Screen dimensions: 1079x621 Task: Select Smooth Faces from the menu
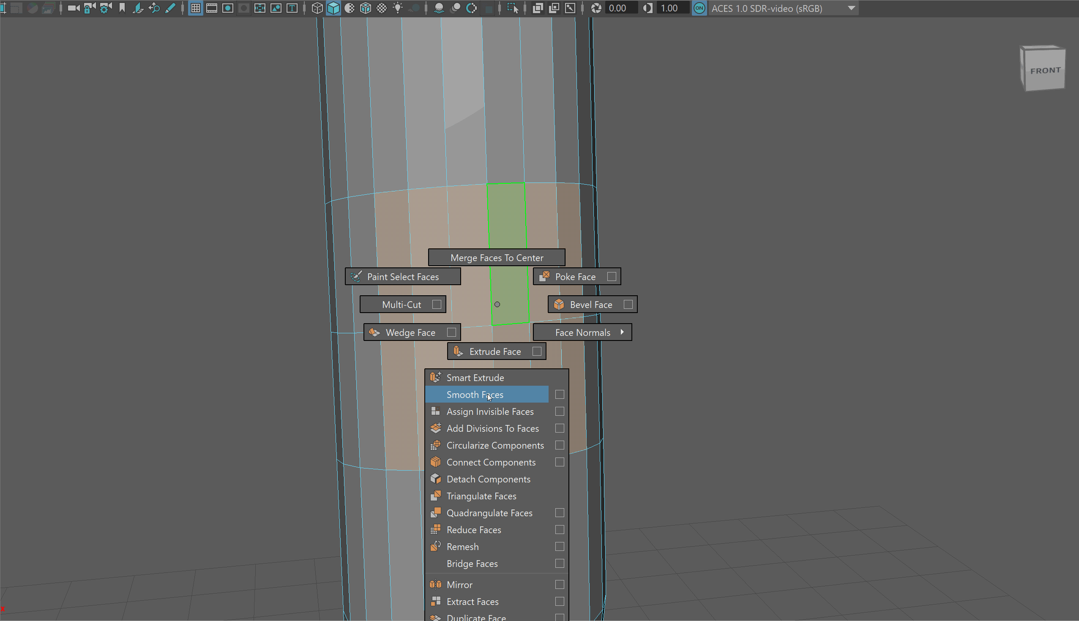pyautogui.click(x=475, y=395)
